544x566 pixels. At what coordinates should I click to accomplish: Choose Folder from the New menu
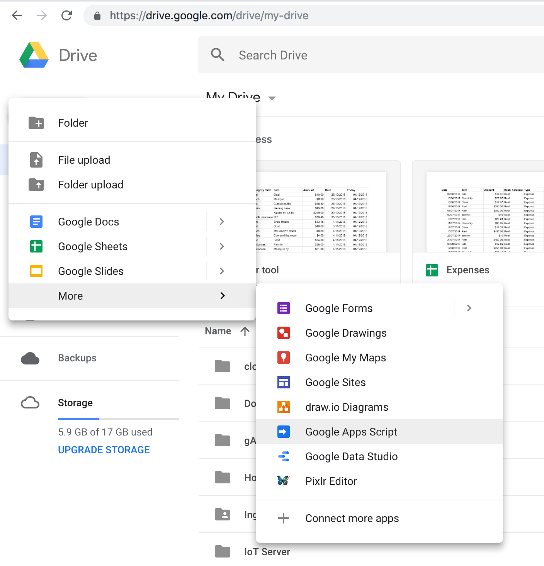click(132, 123)
